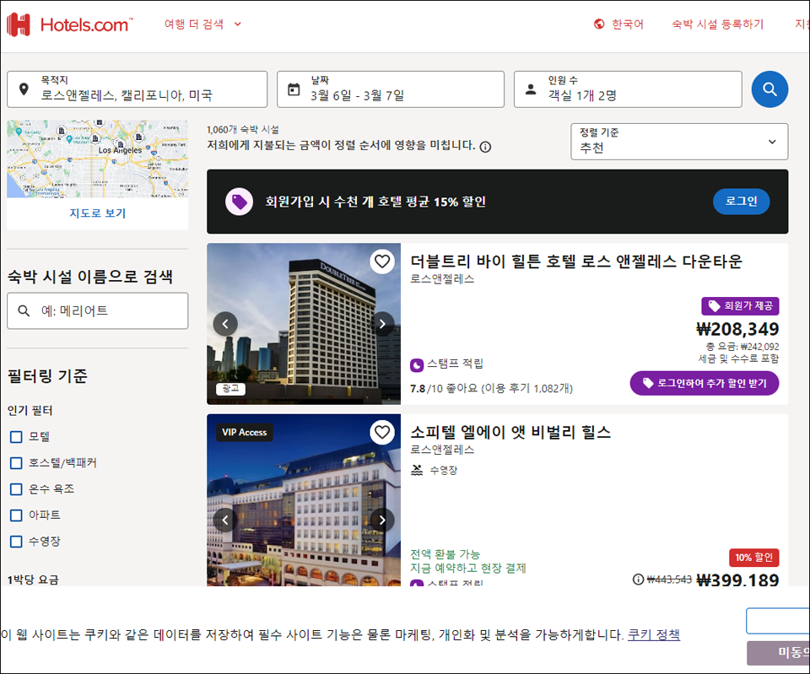Click 전액 환불 가능 text
The height and width of the screenshot is (674, 810).
pos(445,554)
